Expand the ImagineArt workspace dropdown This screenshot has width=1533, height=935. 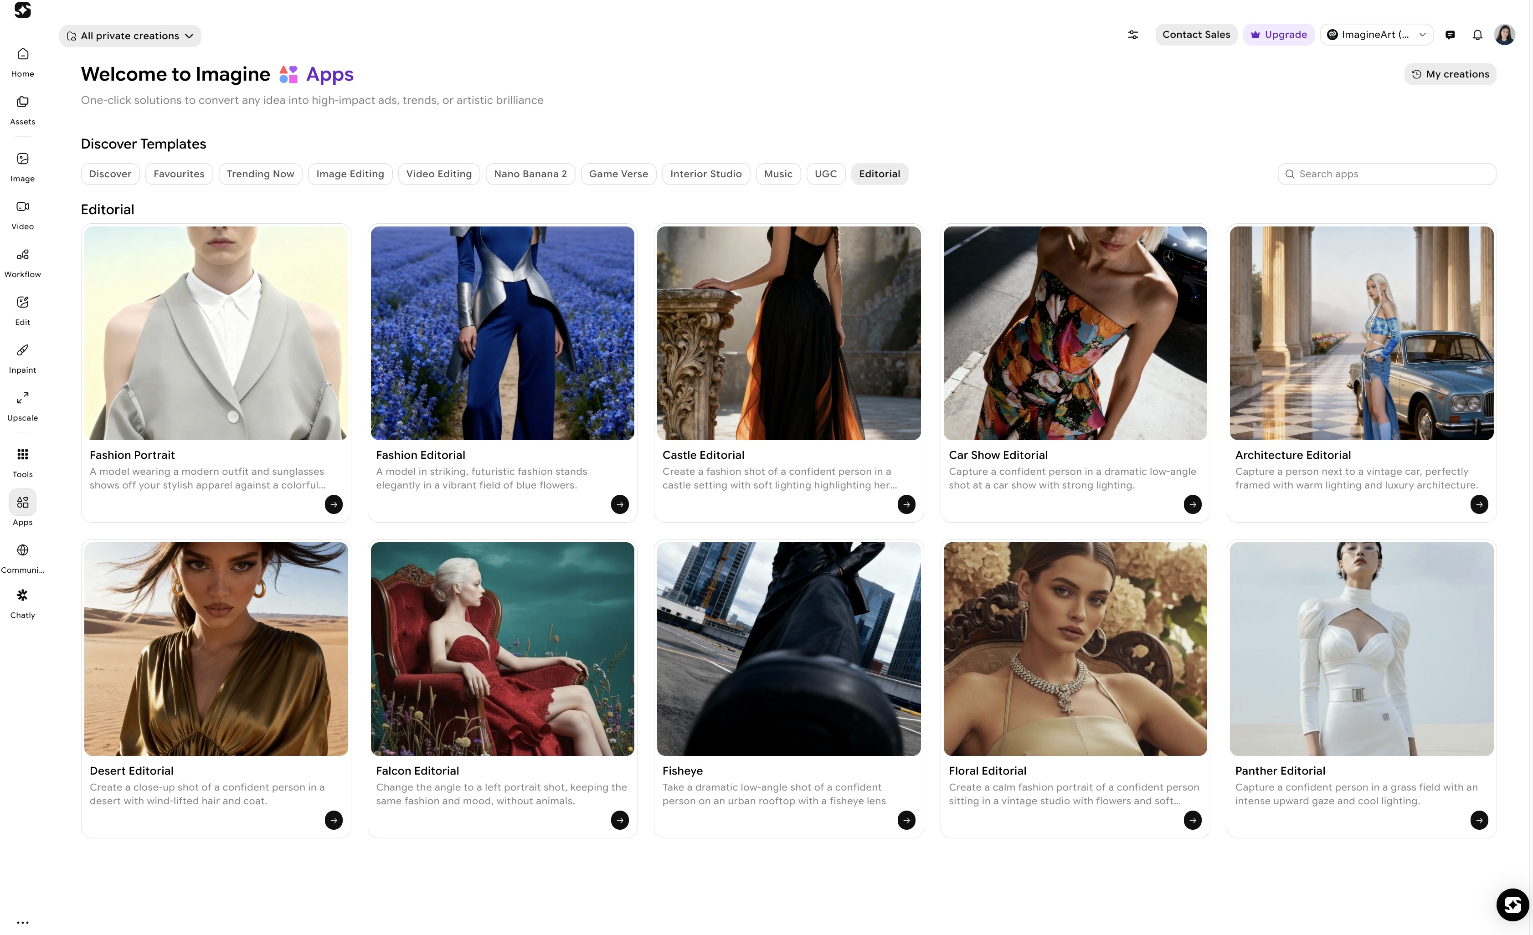tap(1376, 35)
